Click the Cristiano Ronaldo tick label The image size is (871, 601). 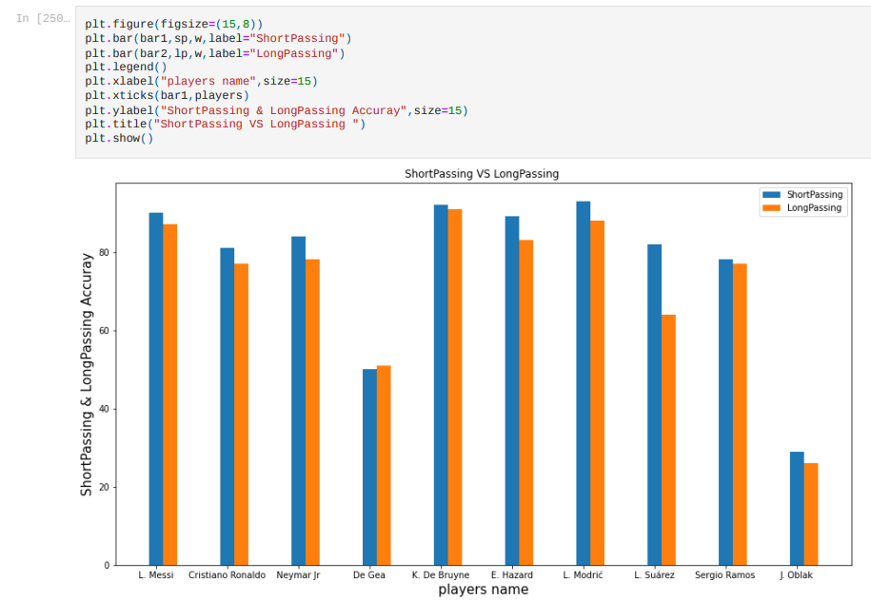227,575
